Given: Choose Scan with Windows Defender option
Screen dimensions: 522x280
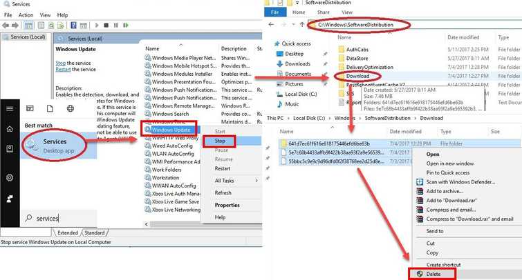Looking at the screenshot, I should point(460,182).
